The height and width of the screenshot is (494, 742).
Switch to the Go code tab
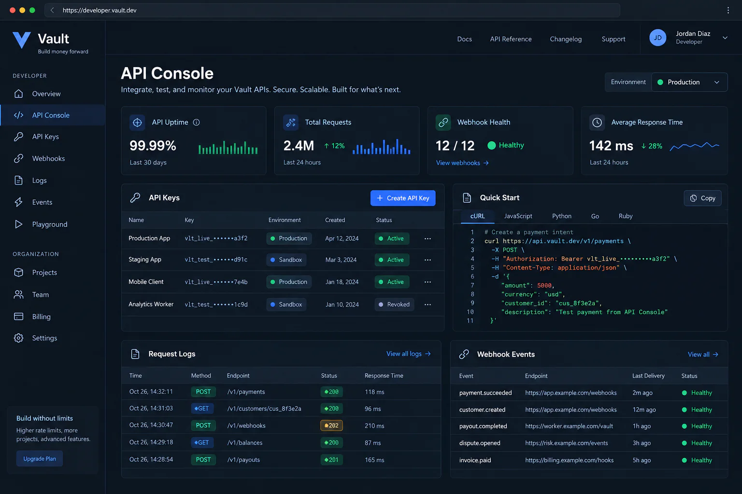click(595, 216)
